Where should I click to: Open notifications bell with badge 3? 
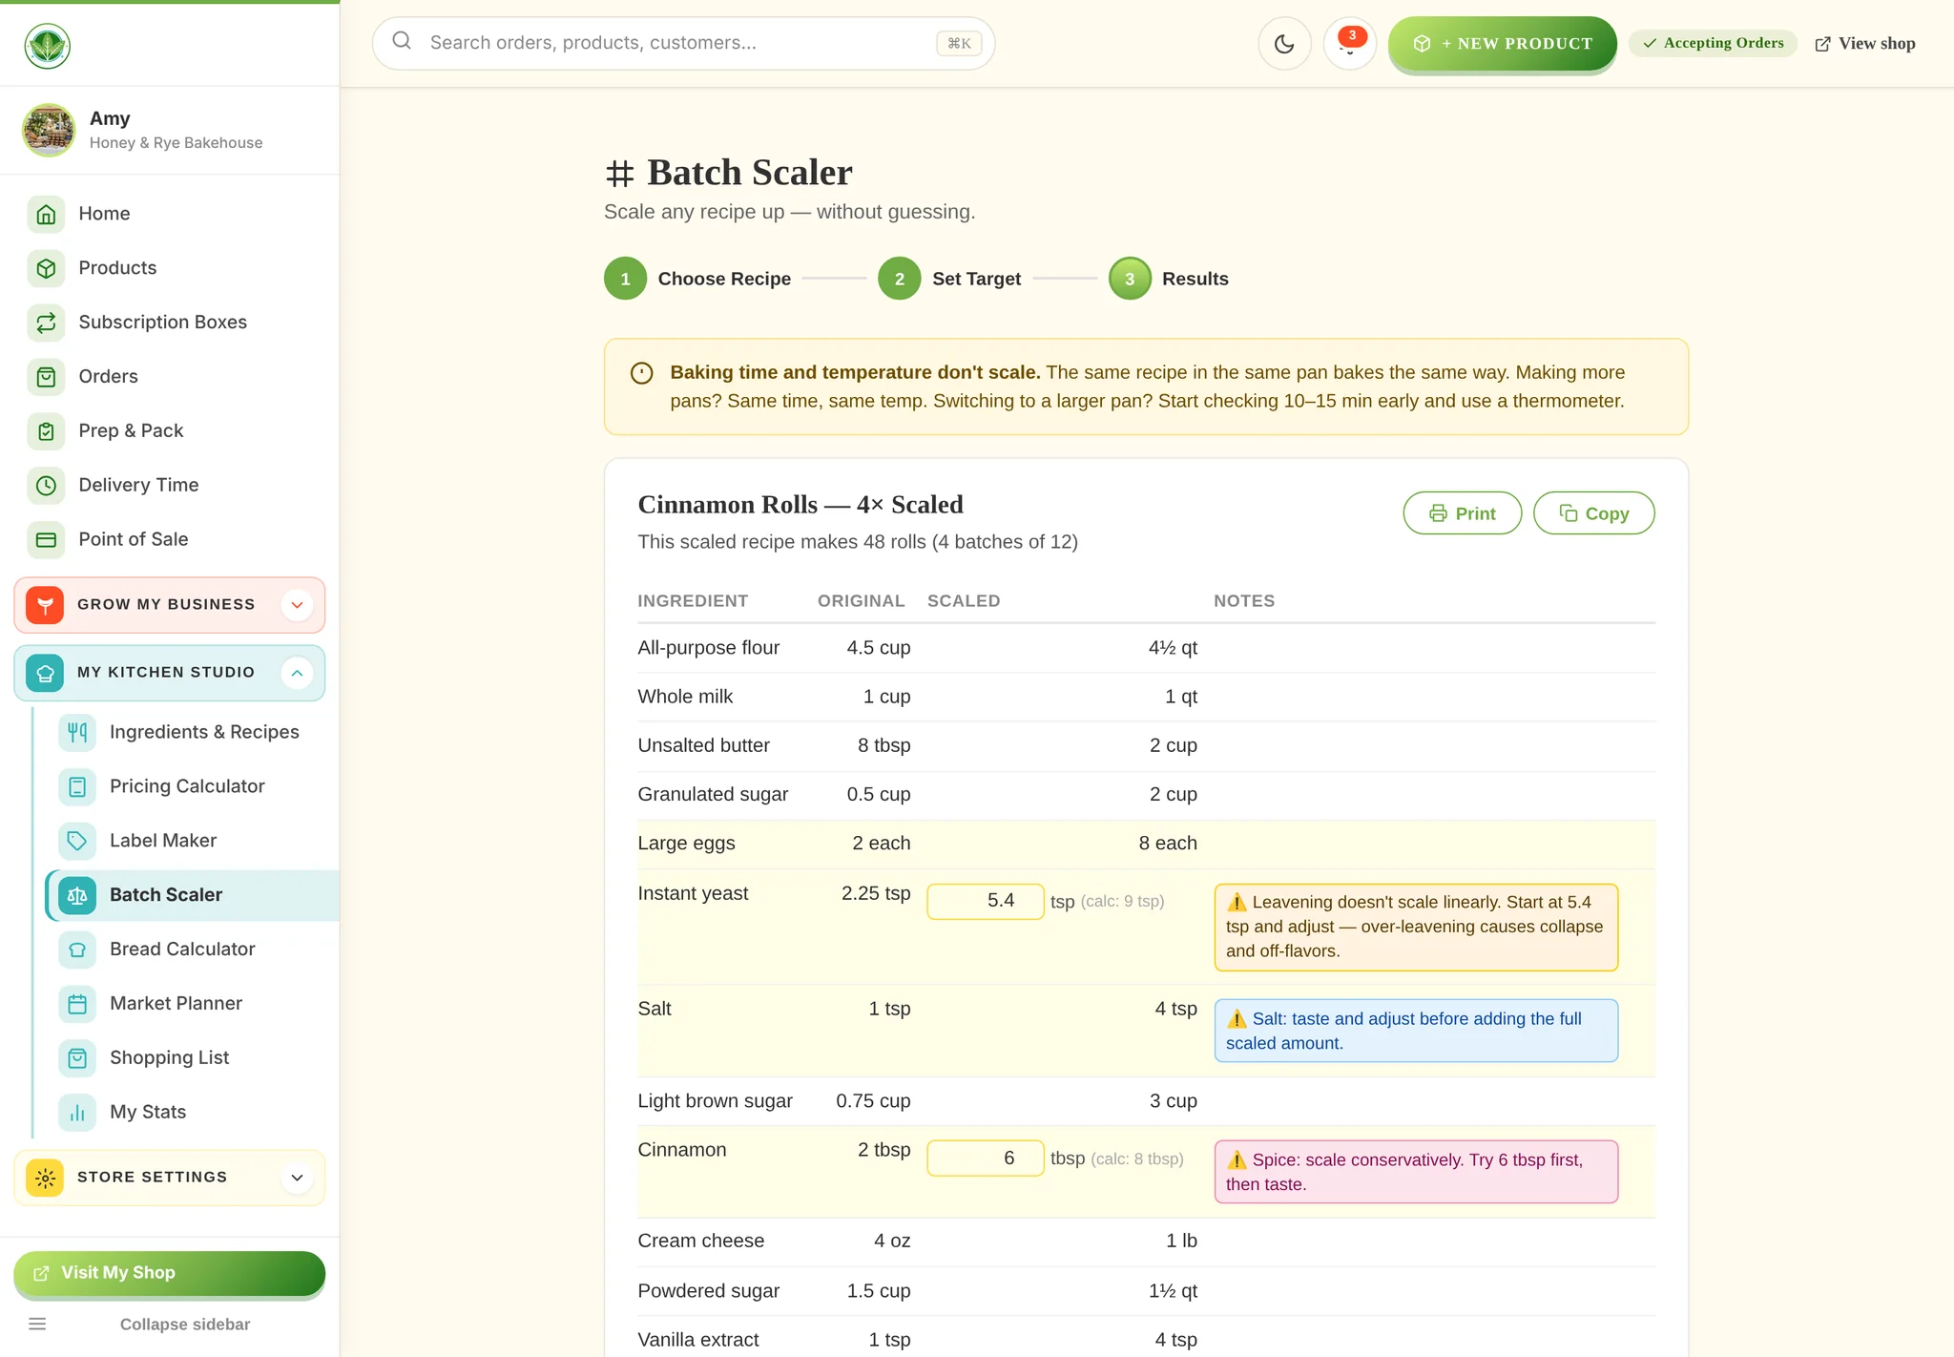click(1349, 44)
